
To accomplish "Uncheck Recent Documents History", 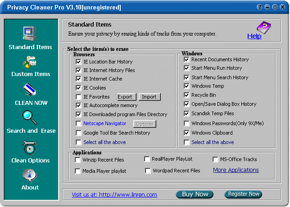I will coord(186,59).
